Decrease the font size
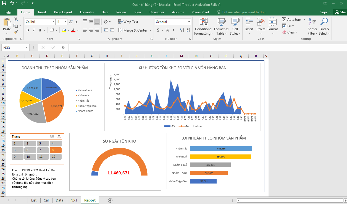 tap(77, 22)
